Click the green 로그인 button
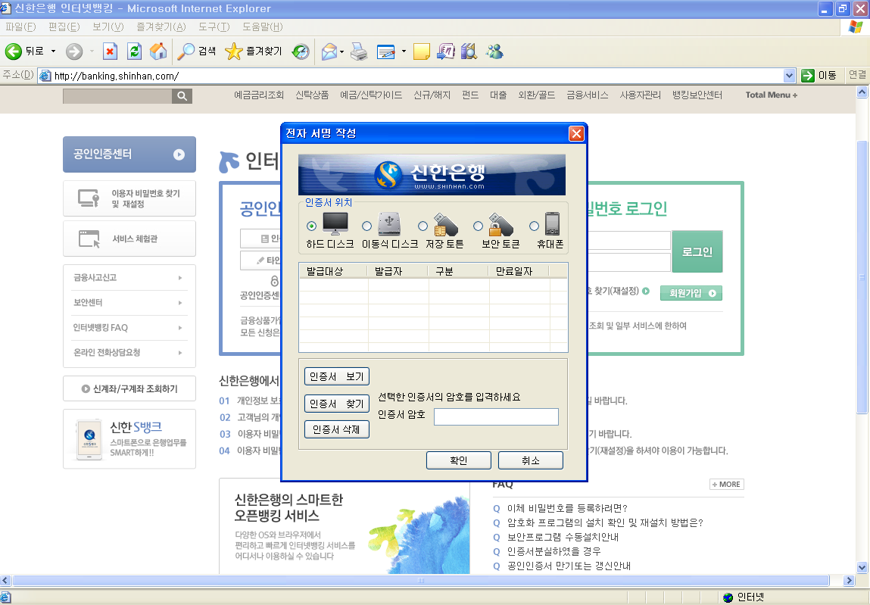This screenshot has width=870, height=605. coord(697,251)
